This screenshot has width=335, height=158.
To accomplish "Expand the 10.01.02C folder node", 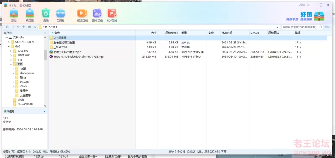I will 11,55.
